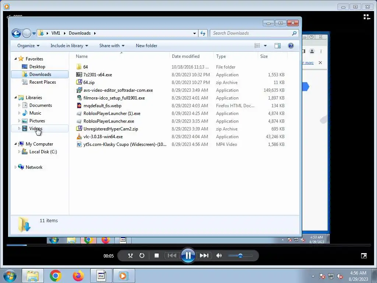Expand the Music library node
This screenshot has height=283, width=377.
point(19,113)
